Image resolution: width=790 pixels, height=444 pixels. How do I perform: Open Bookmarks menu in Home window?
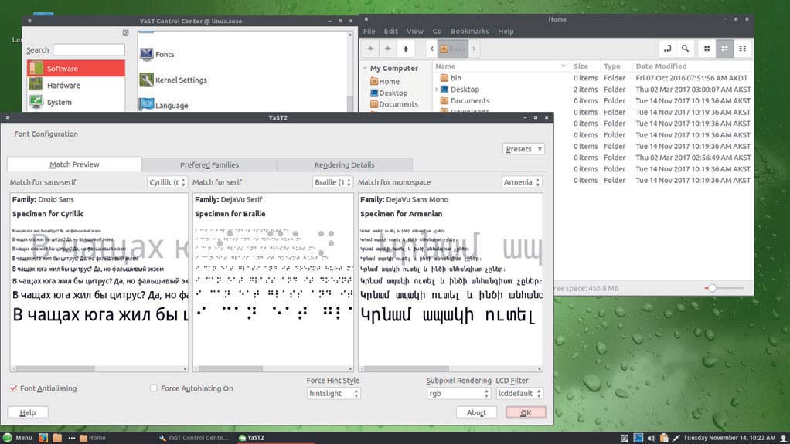click(469, 31)
